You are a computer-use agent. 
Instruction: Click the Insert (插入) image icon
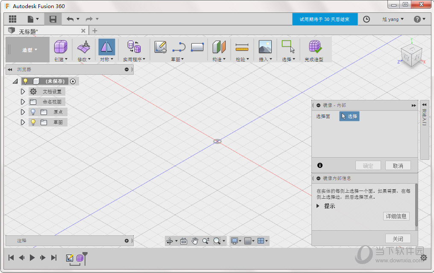point(265,47)
